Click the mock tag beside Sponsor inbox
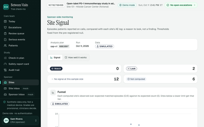 [x=31, y=94]
